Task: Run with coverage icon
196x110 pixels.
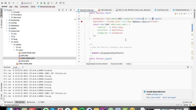Action: pyautogui.click(x=45, y=3)
